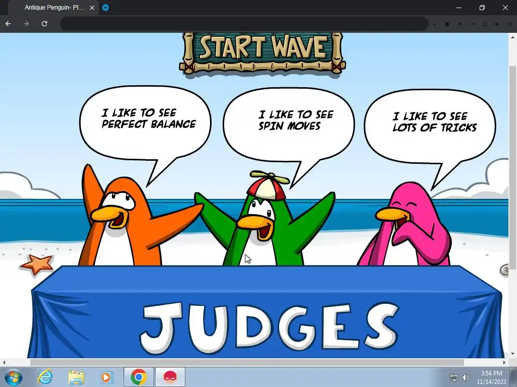The image size is (517, 387).
Task: Minimize the browser window
Action: click(x=458, y=8)
